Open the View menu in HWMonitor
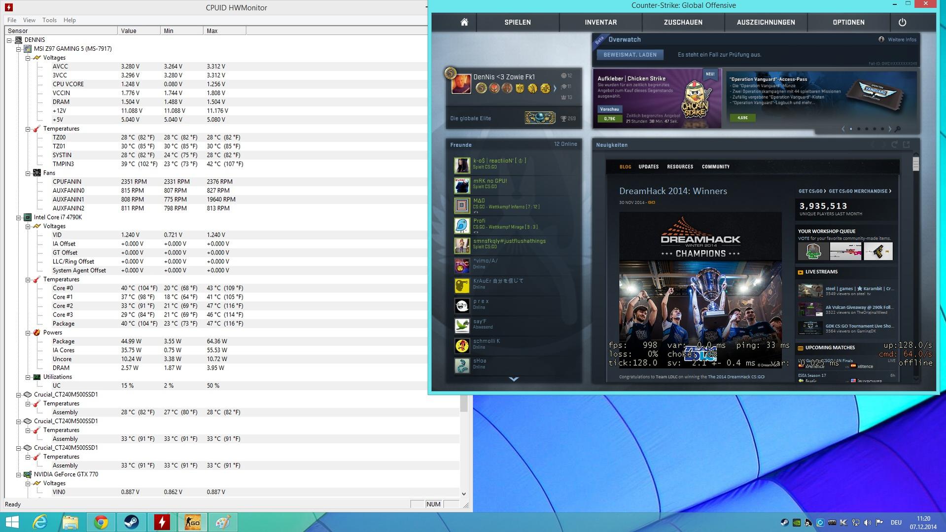Viewport: 946px width, 532px height. click(x=29, y=20)
